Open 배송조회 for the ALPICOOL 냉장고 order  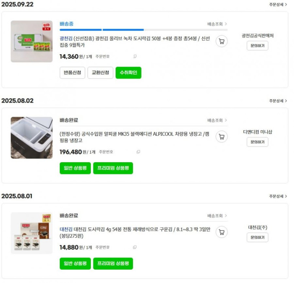click(217, 120)
